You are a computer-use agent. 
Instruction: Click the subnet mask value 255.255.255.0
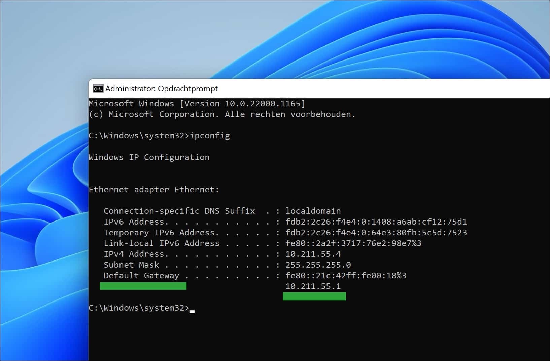point(318,265)
